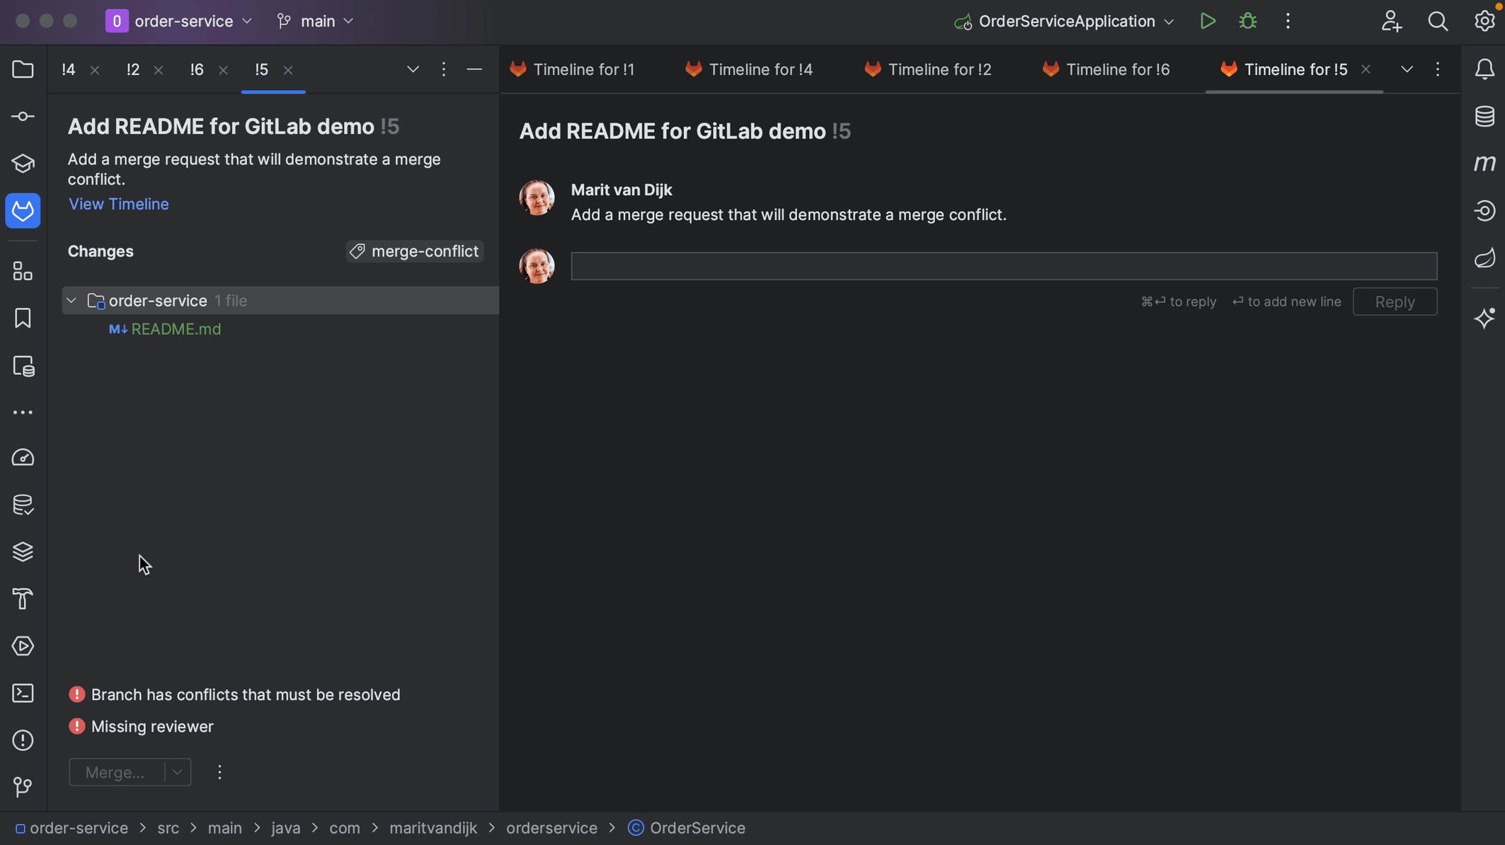The image size is (1505, 845).
Task: Open the Maven tool window
Action: pos(1484,163)
